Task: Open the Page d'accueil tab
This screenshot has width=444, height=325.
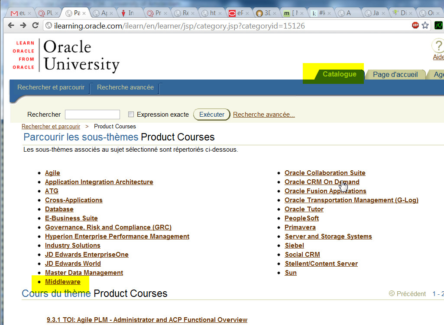Action: coord(395,74)
